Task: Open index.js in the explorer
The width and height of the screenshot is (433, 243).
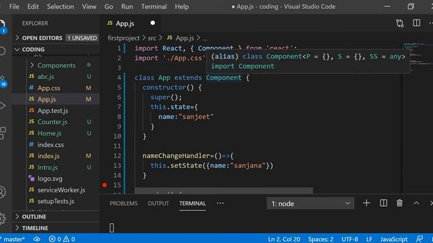Action: click(56, 156)
